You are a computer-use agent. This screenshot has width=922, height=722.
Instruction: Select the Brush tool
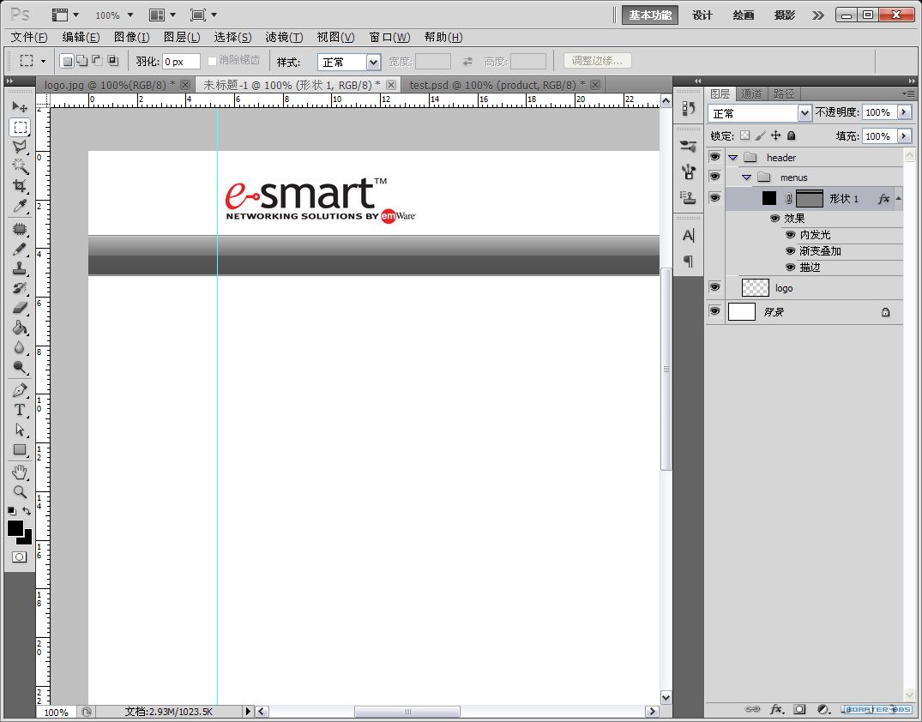pyautogui.click(x=20, y=250)
